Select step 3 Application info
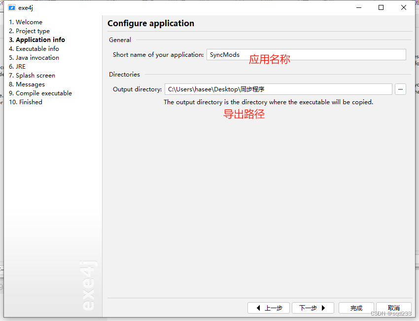Viewport: 419px width, 321px height. 37,40
